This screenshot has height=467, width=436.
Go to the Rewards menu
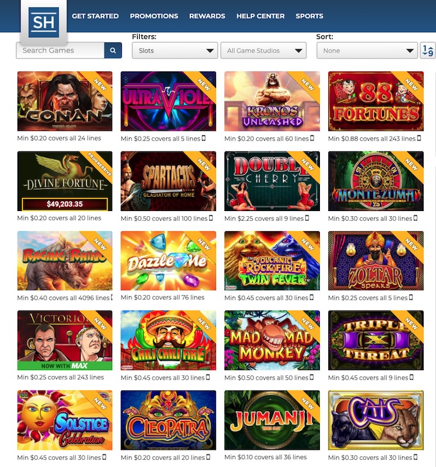click(207, 16)
